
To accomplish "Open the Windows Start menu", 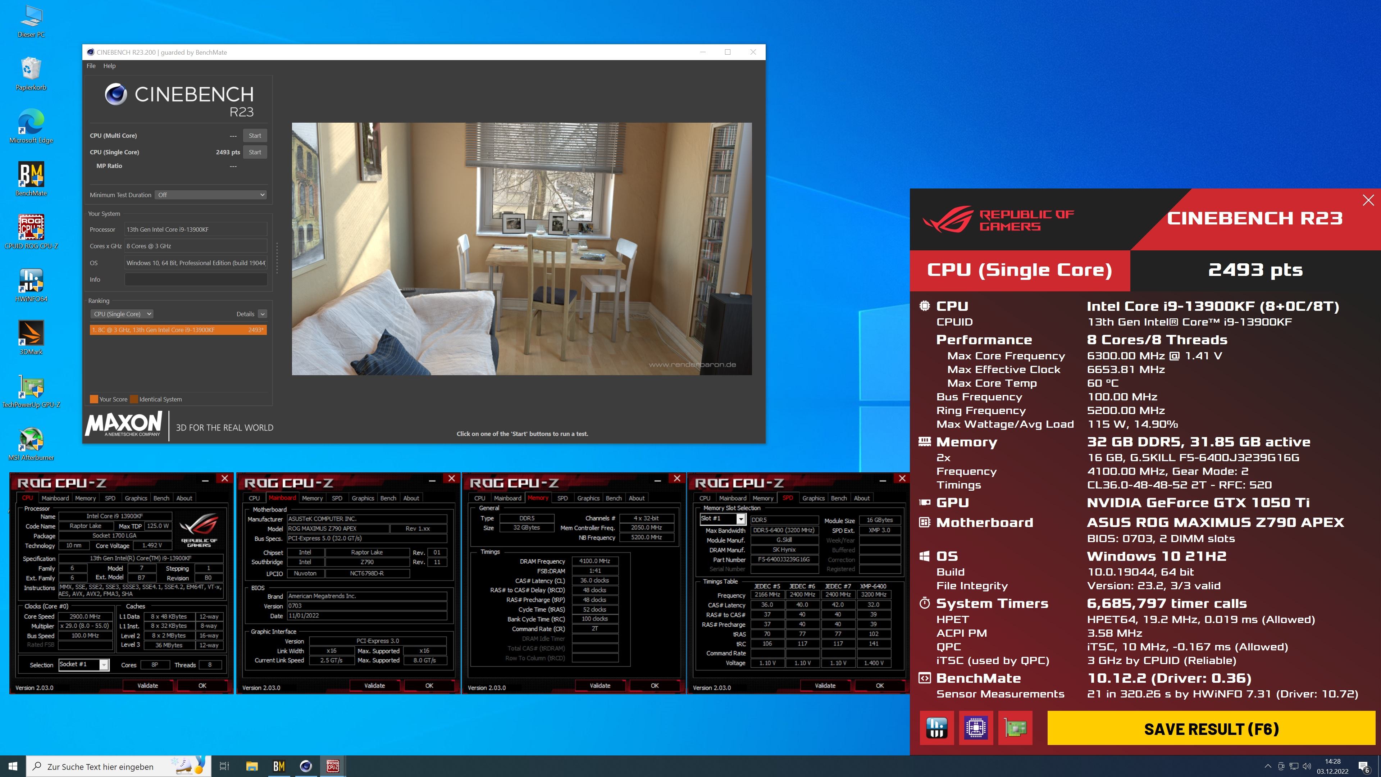I will [x=13, y=766].
